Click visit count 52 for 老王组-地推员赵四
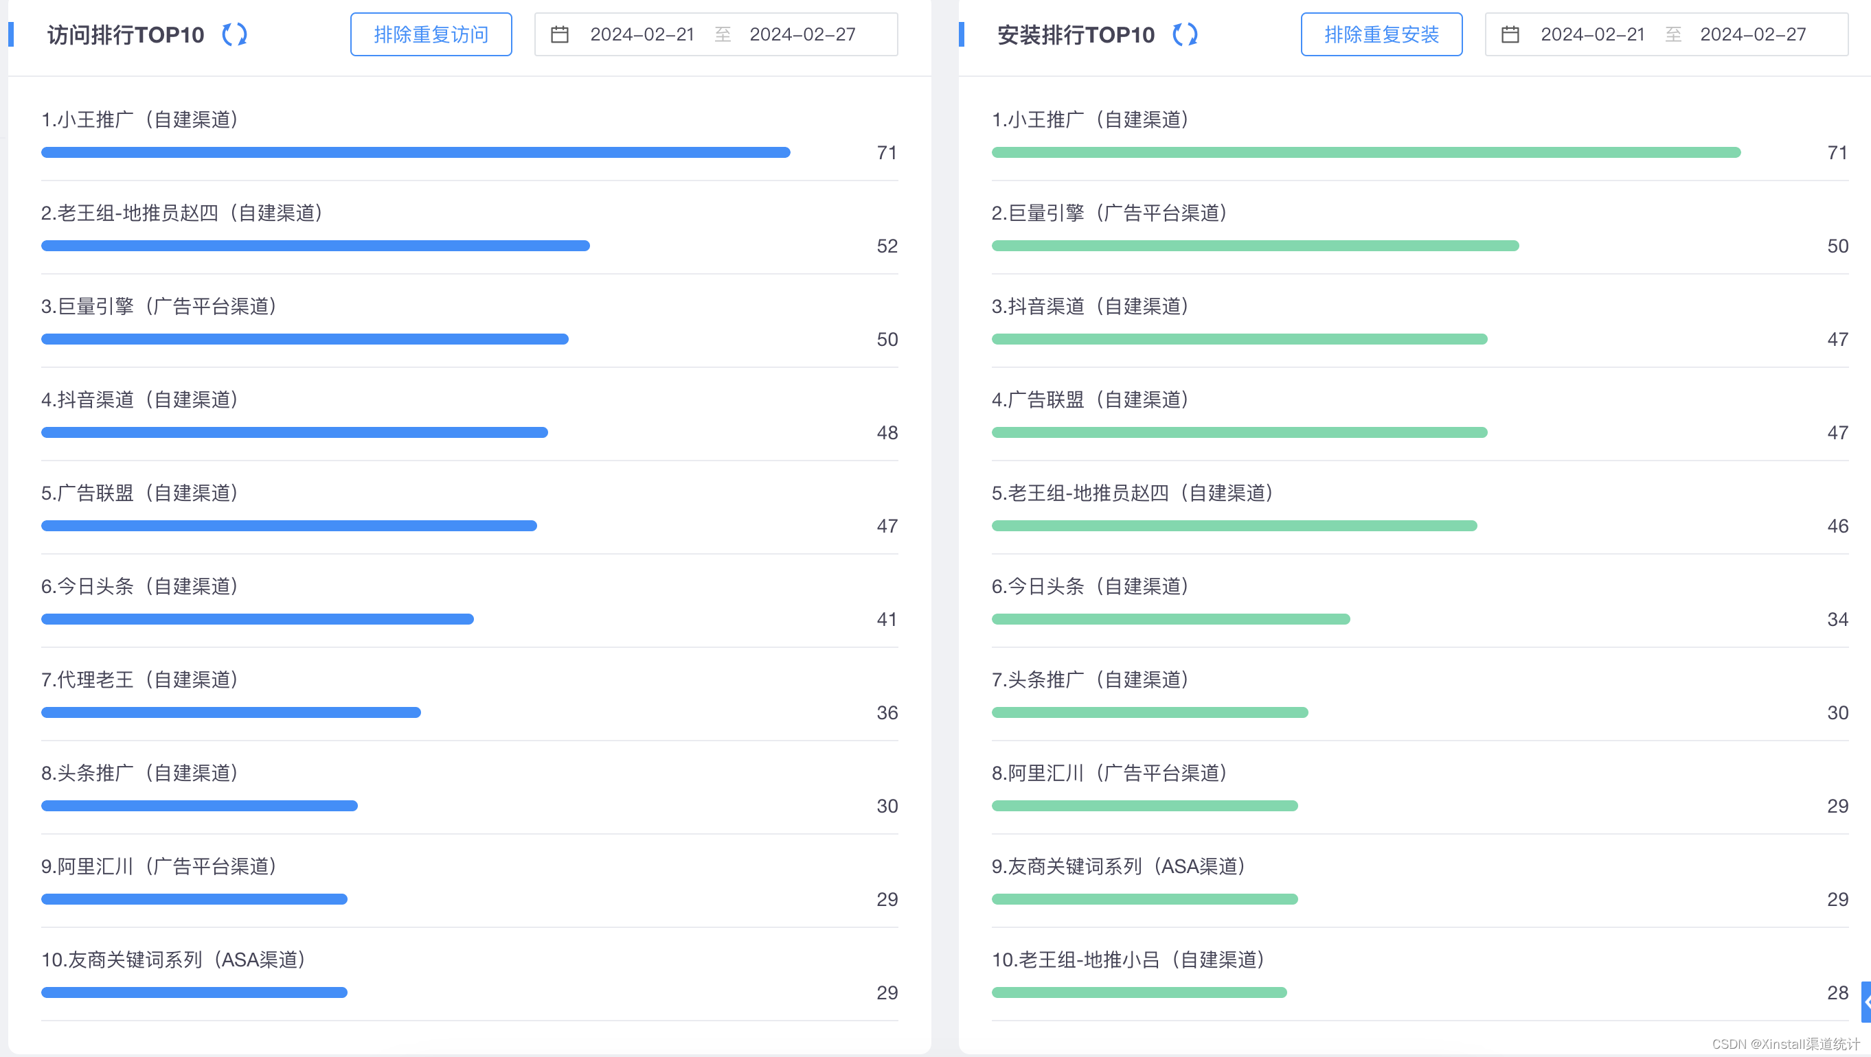Image resolution: width=1871 pixels, height=1057 pixels. click(887, 246)
